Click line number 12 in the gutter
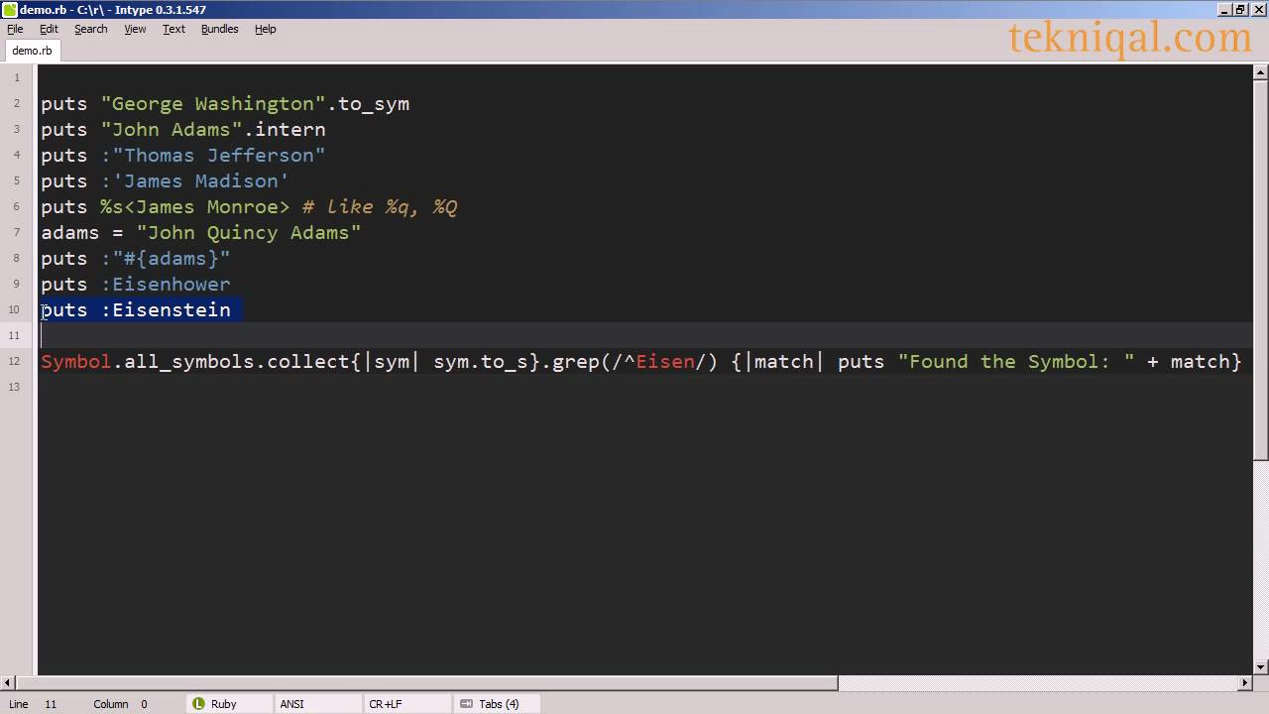1269x714 pixels. pyautogui.click(x=15, y=361)
